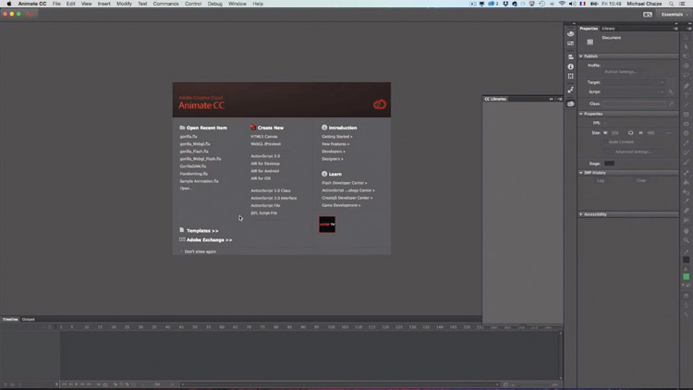Open Adobe Exchange >> link

click(x=209, y=240)
